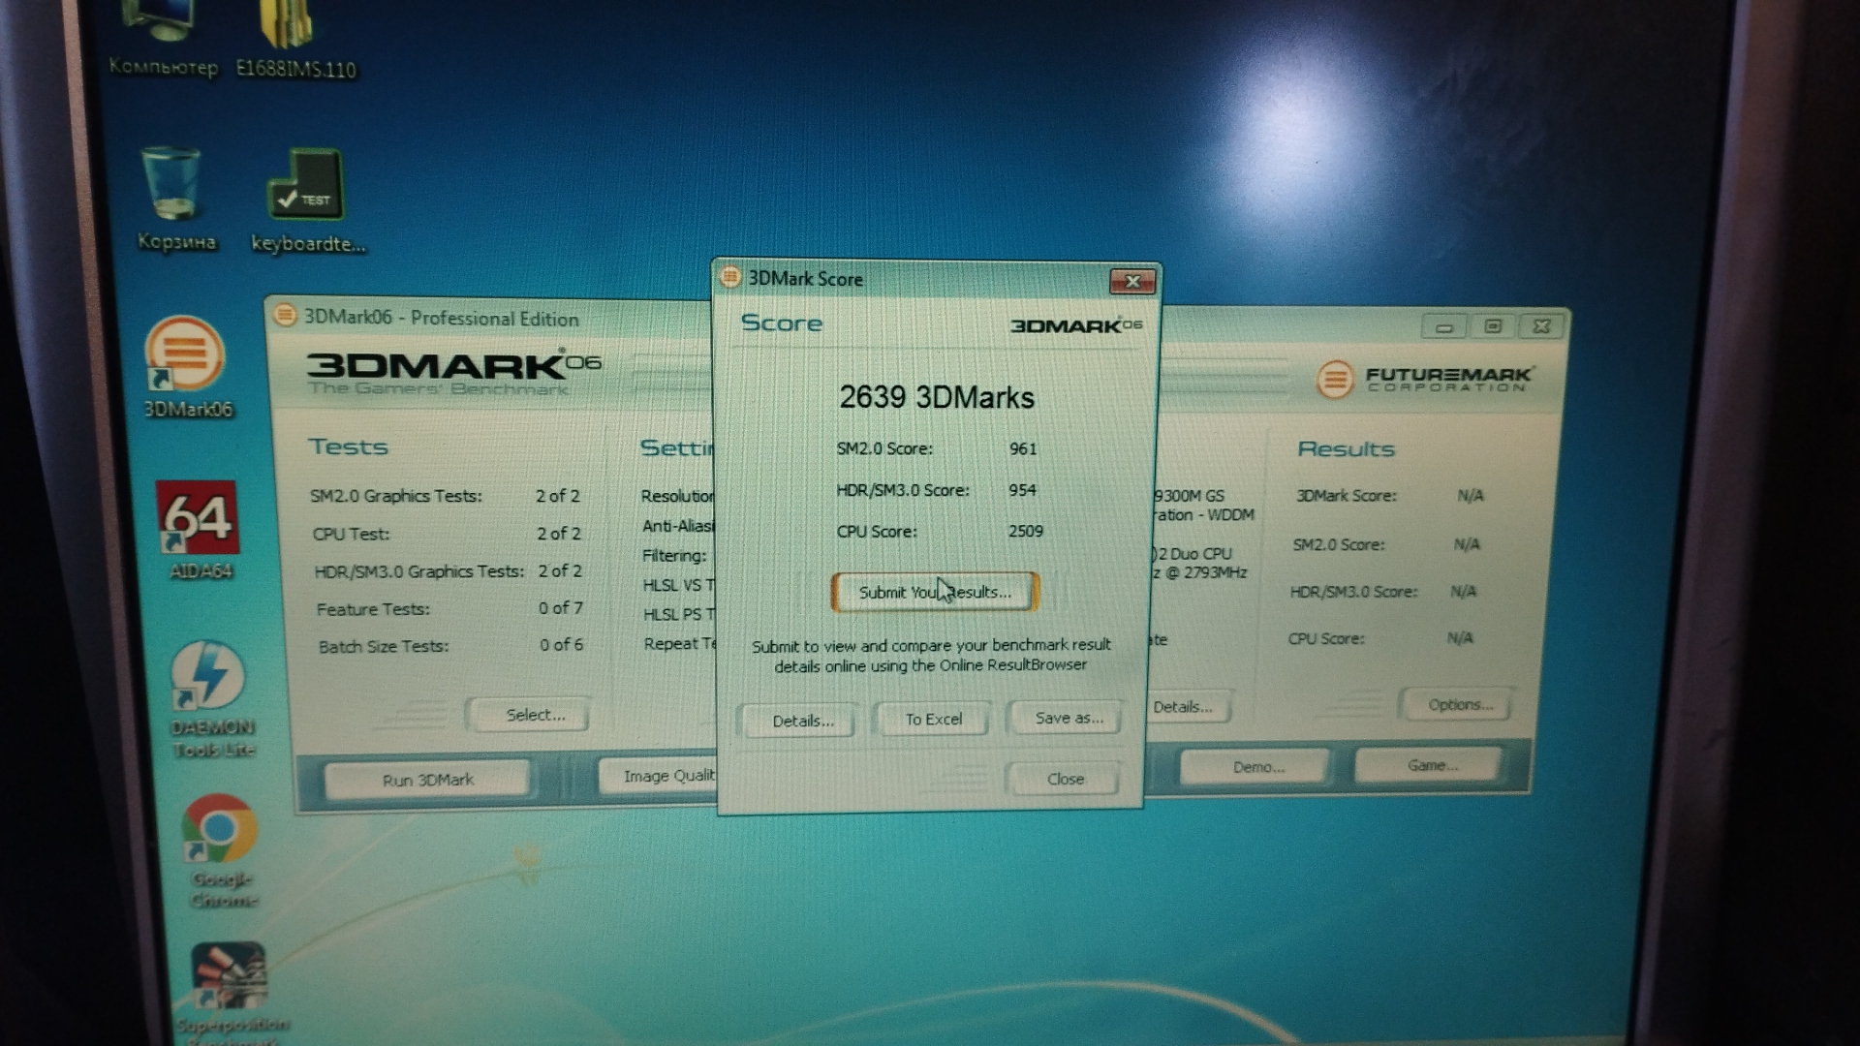
Task: Click the 3DMark Score N/A result
Action: [x=1470, y=495]
